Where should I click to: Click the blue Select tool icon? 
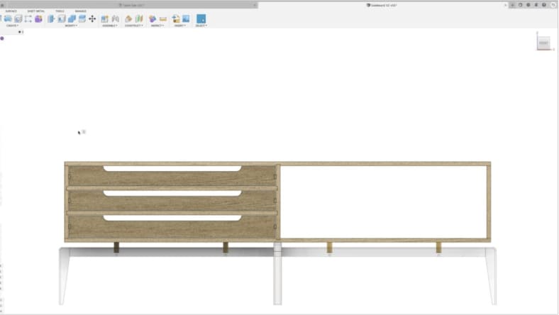(x=201, y=19)
